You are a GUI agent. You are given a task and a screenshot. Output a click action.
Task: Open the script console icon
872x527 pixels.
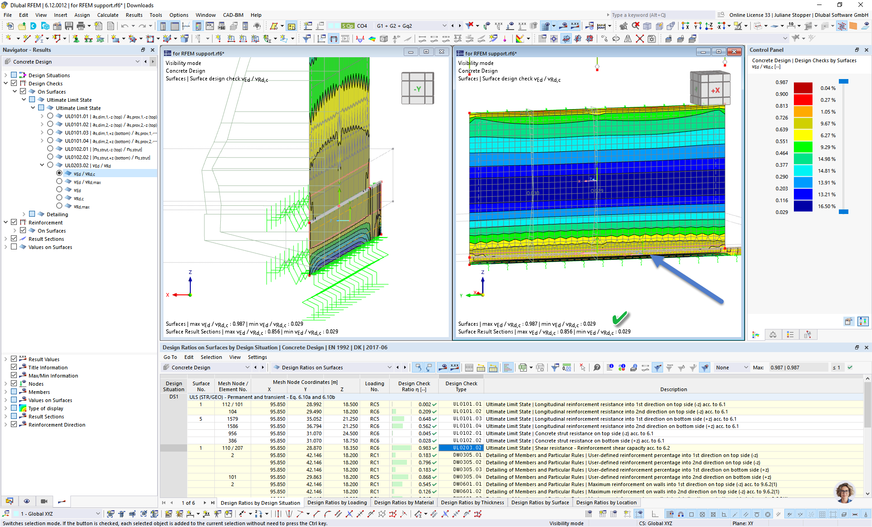tap(210, 26)
